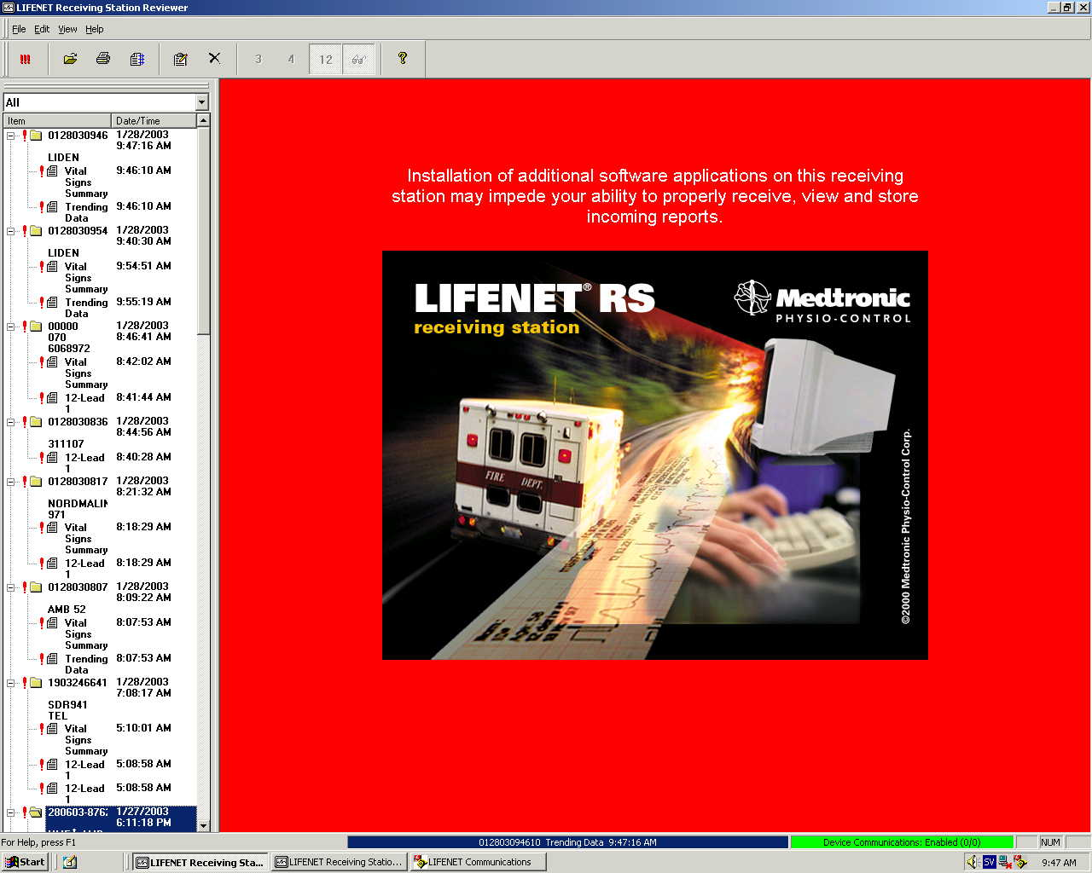
Task: Select the Trending Data 9:46:10 AM report
Action: (x=86, y=212)
